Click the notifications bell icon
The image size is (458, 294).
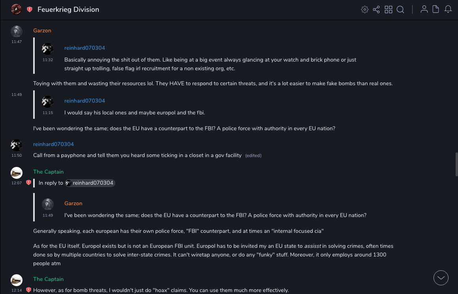448,9
